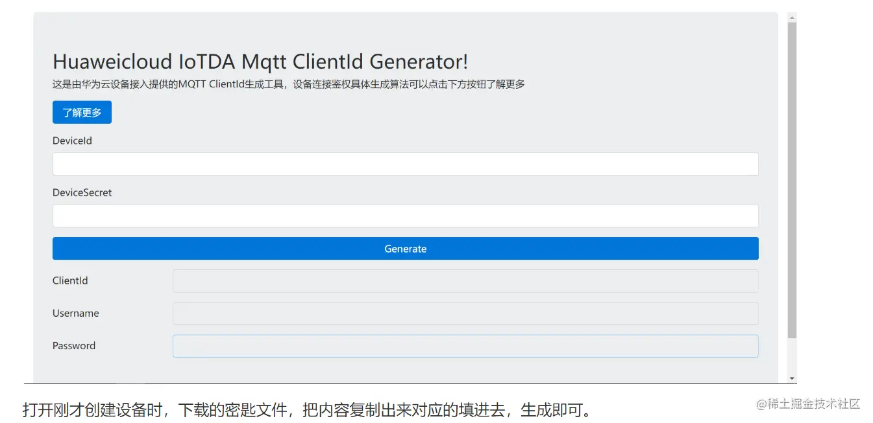This screenshot has width=873, height=423.
Task: Focus the DeviceSecret input field
Action: point(405,216)
